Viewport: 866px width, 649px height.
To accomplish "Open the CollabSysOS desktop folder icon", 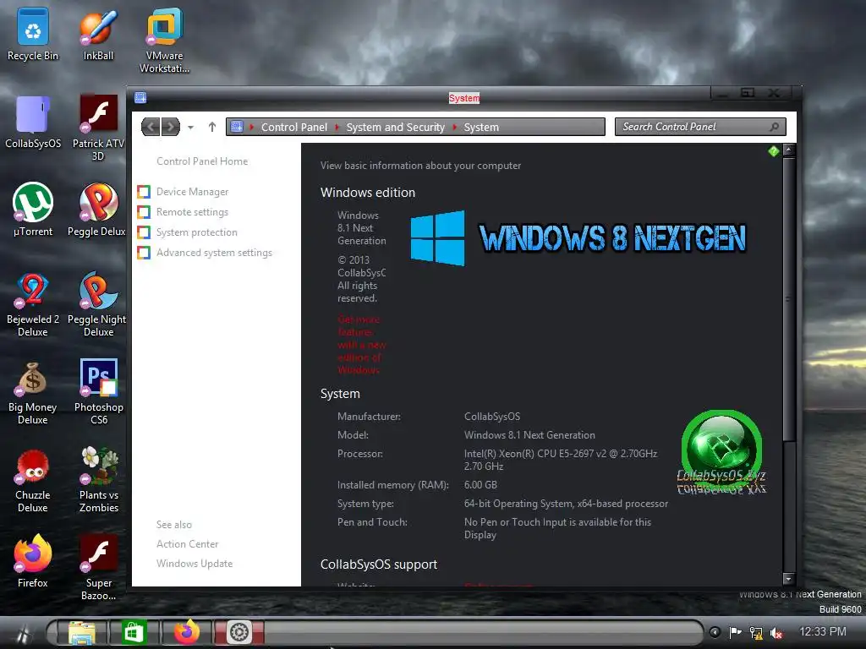I will click(x=33, y=123).
